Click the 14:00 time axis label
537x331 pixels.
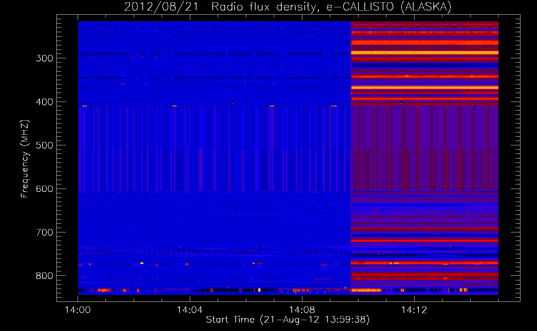click(78, 310)
